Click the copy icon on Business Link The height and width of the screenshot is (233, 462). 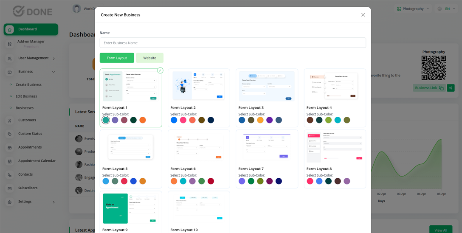pyautogui.click(x=441, y=88)
